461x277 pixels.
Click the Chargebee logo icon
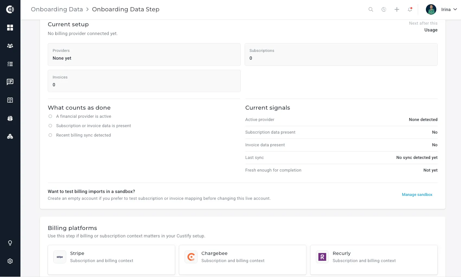click(191, 257)
